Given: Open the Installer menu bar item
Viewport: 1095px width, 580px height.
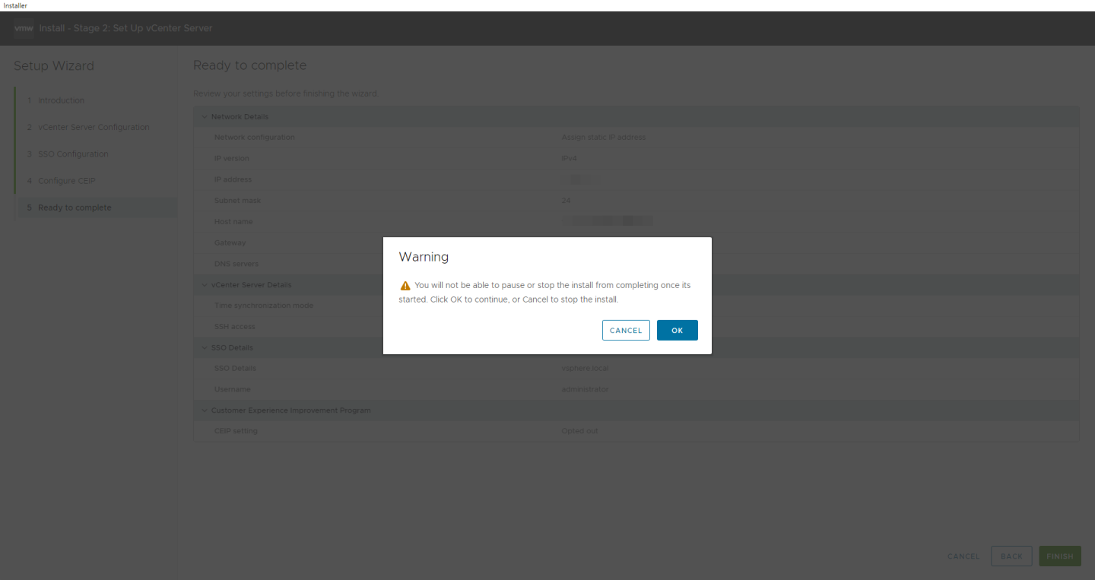Looking at the screenshot, I should tap(14, 5).
